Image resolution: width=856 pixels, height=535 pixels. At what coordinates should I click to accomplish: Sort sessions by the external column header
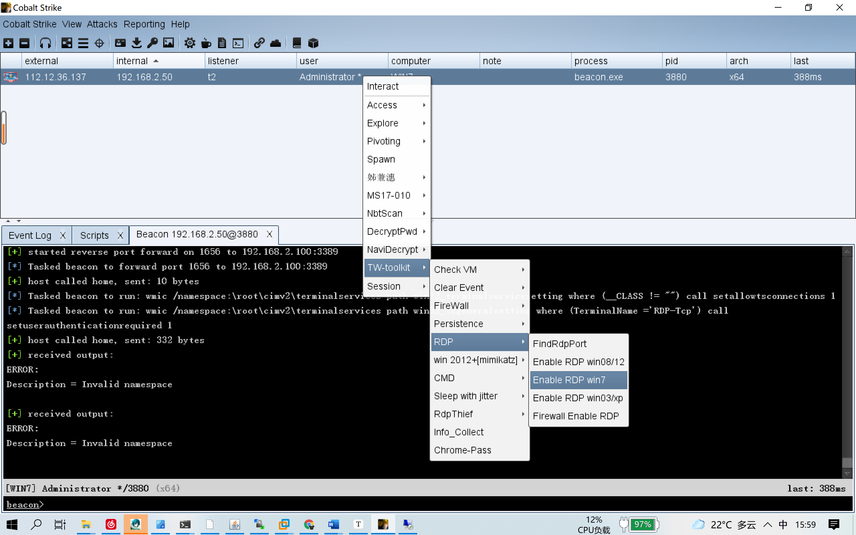coord(67,61)
